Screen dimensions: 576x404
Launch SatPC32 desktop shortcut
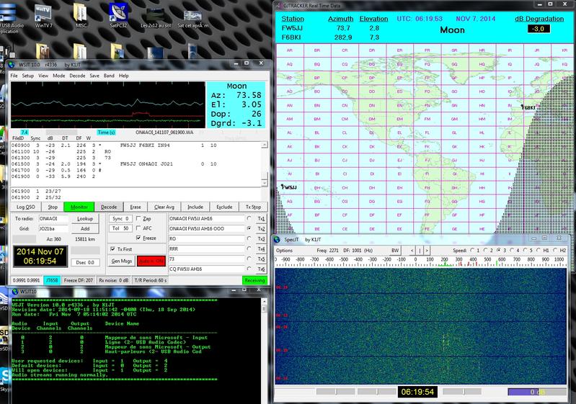click(118, 16)
